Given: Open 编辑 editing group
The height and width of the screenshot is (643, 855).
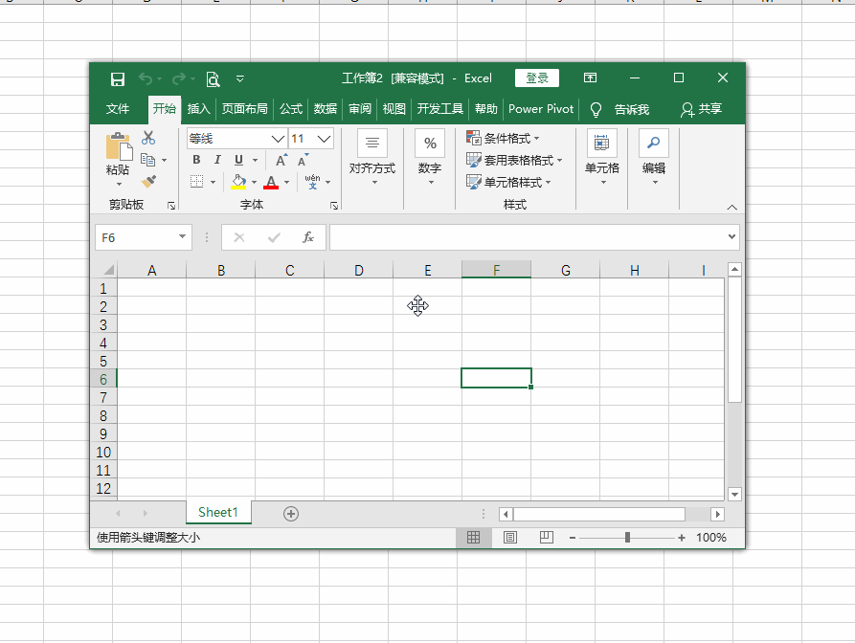Looking at the screenshot, I should click(654, 158).
